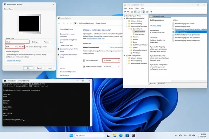The width and height of the screenshot is (209, 139).
Task: Click Back arrow in Group Policy Editor toolbar
Action: coord(125,12)
